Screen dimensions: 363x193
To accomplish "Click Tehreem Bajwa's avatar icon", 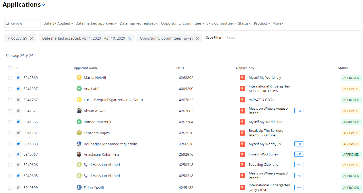I will click(x=79, y=133).
